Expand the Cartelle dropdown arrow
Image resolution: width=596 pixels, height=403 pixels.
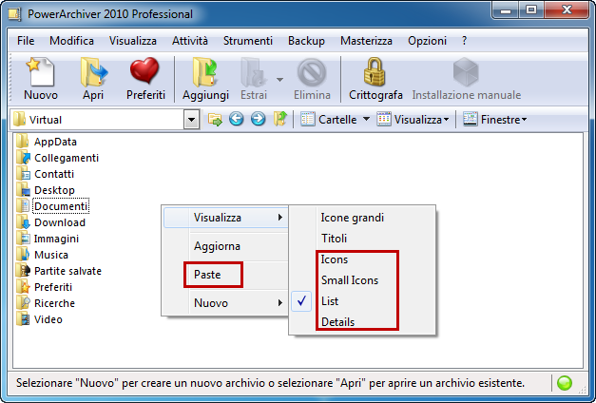pyautogui.click(x=366, y=120)
